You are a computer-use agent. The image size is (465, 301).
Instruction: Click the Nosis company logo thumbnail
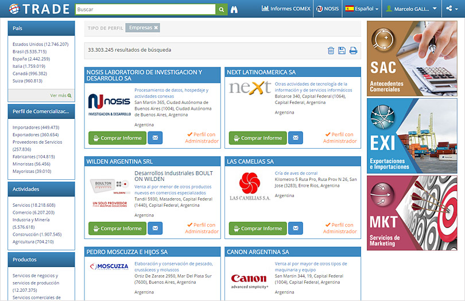click(110, 105)
